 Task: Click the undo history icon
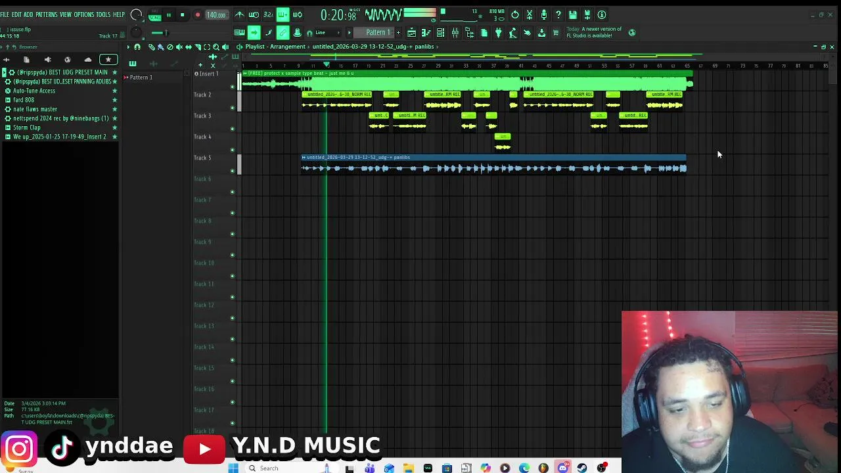tap(515, 14)
